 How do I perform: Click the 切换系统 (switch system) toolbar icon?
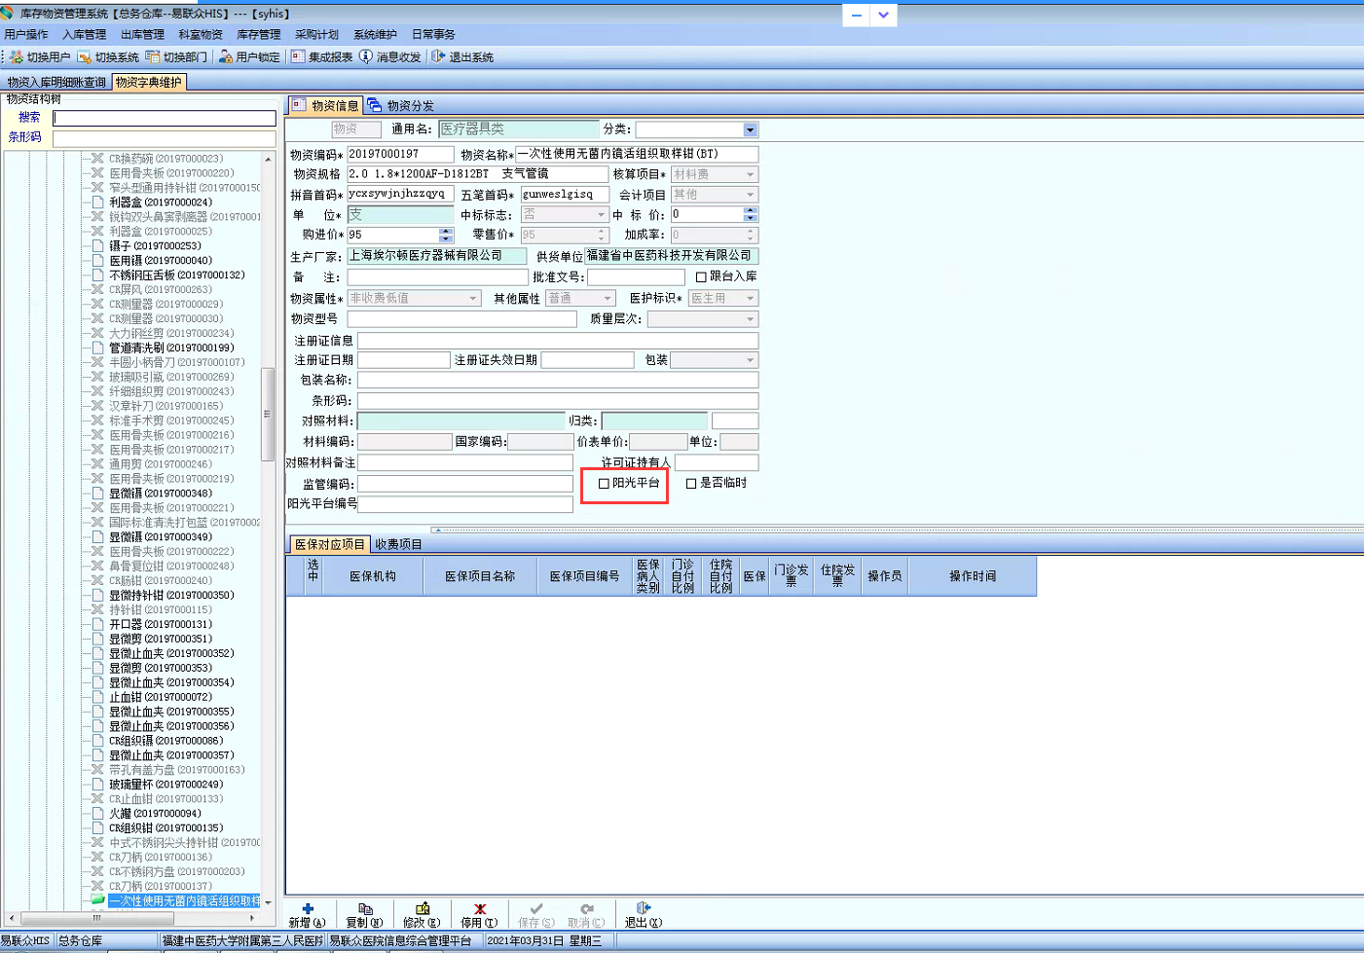click(x=85, y=57)
